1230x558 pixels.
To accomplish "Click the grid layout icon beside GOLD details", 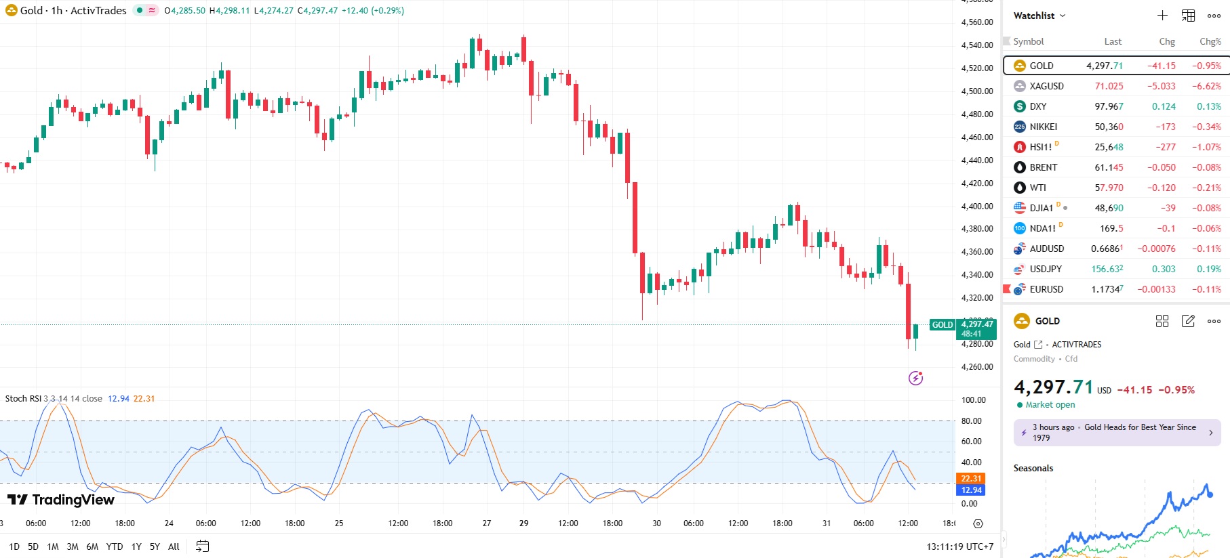I will [1162, 321].
